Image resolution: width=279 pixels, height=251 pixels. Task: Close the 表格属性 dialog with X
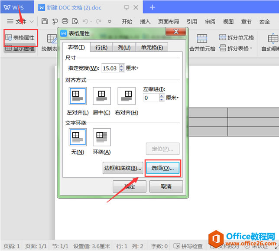(x=176, y=32)
